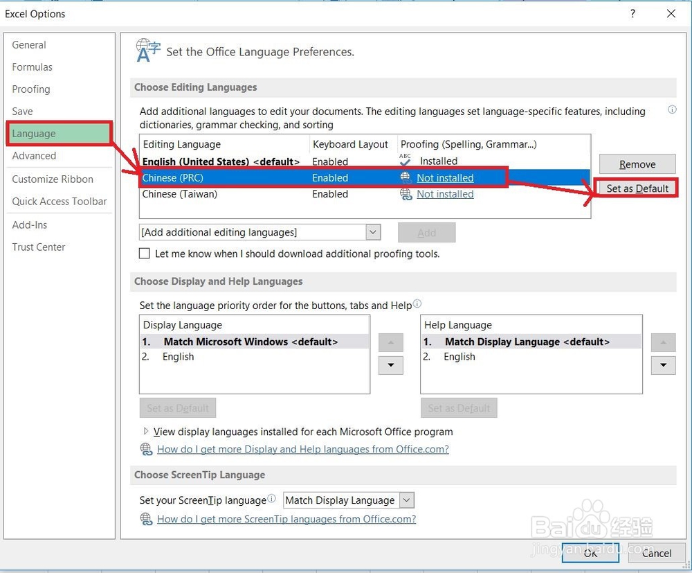Click the Add language button
Image resolution: width=692 pixels, height=573 pixels.
[x=426, y=232]
